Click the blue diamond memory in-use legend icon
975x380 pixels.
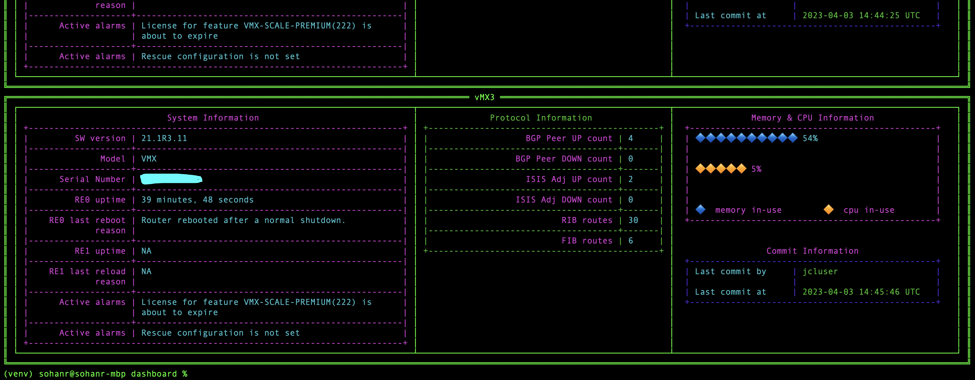point(700,209)
